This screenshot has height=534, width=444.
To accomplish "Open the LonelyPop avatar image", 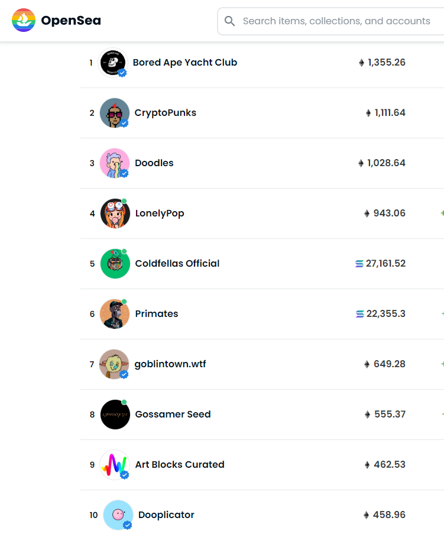I will tap(115, 213).
